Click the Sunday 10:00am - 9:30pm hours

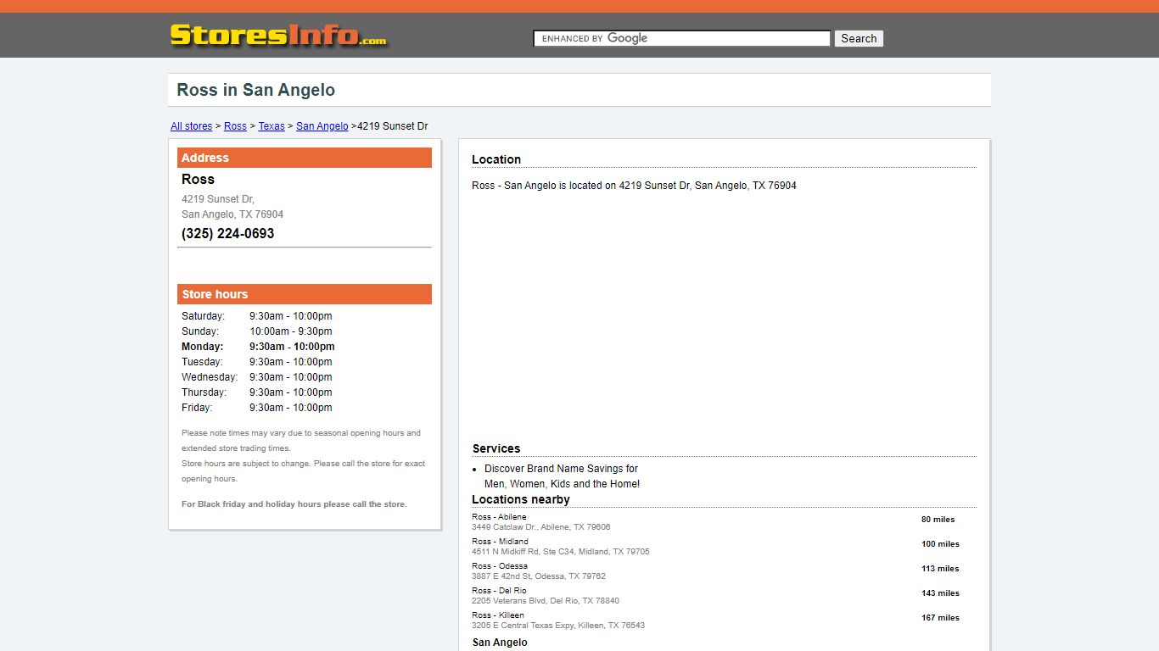pyautogui.click(x=290, y=331)
